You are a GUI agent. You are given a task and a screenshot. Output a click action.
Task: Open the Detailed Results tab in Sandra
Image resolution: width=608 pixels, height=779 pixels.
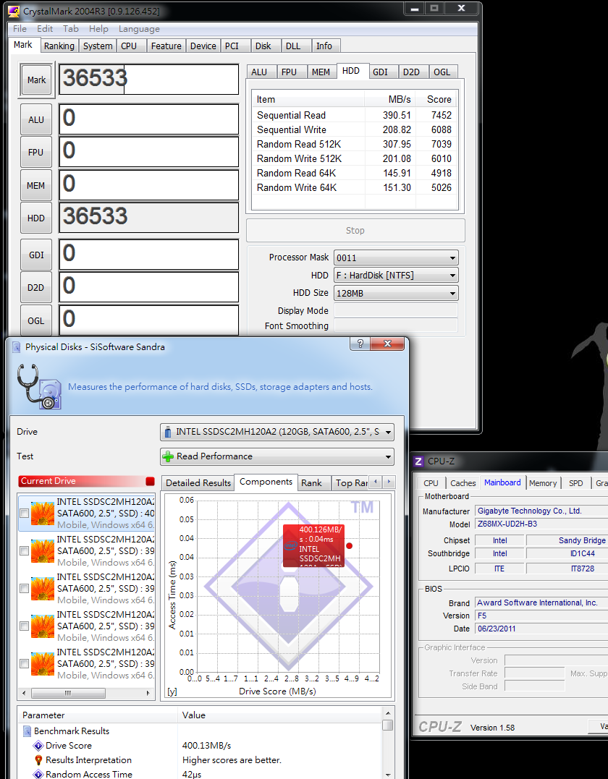coord(198,483)
